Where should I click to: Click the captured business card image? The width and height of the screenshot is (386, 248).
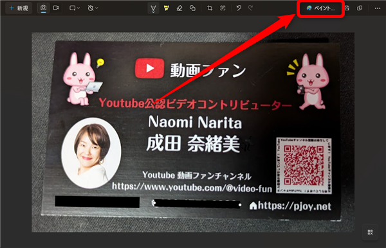click(193, 132)
